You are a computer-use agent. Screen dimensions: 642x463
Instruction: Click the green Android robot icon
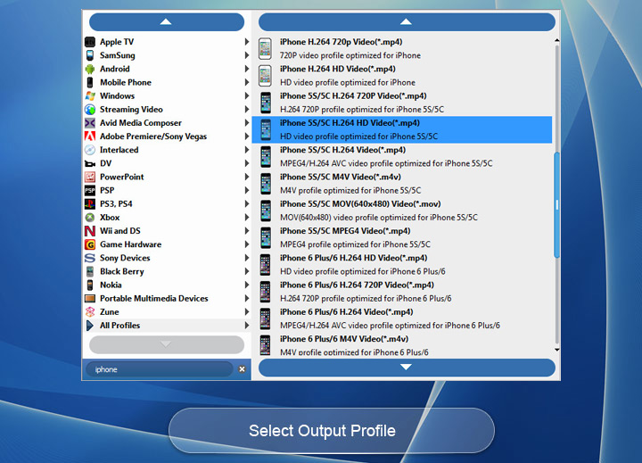[x=90, y=69]
